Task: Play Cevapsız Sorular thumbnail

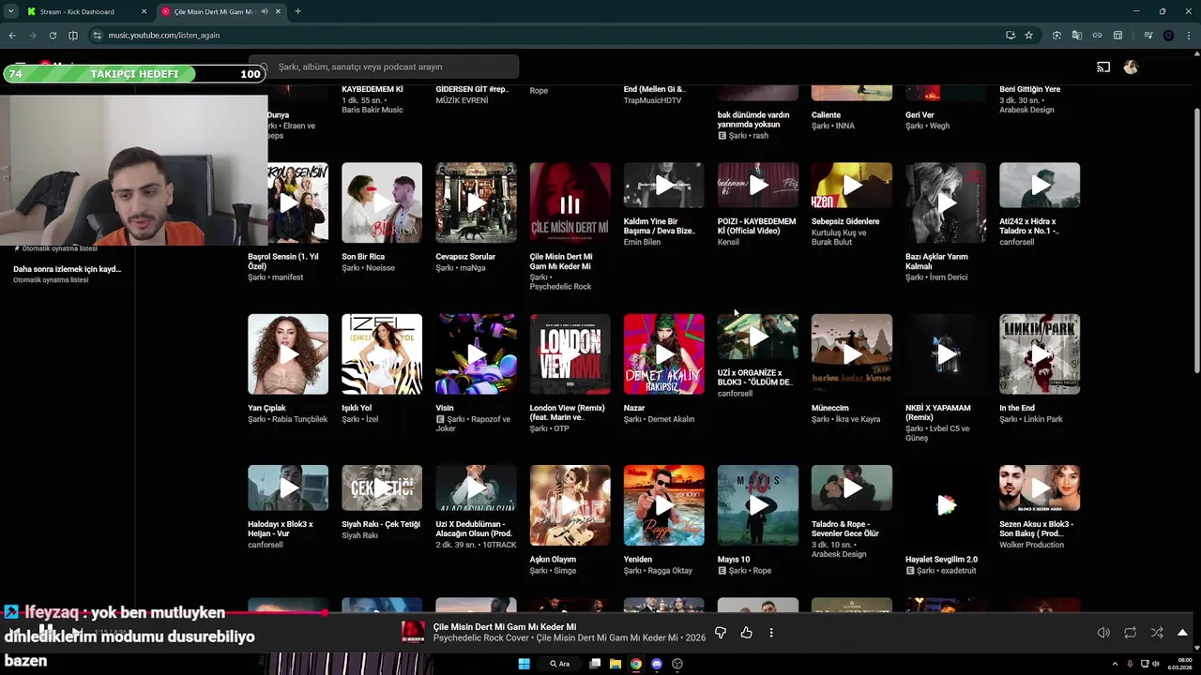Action: click(476, 202)
